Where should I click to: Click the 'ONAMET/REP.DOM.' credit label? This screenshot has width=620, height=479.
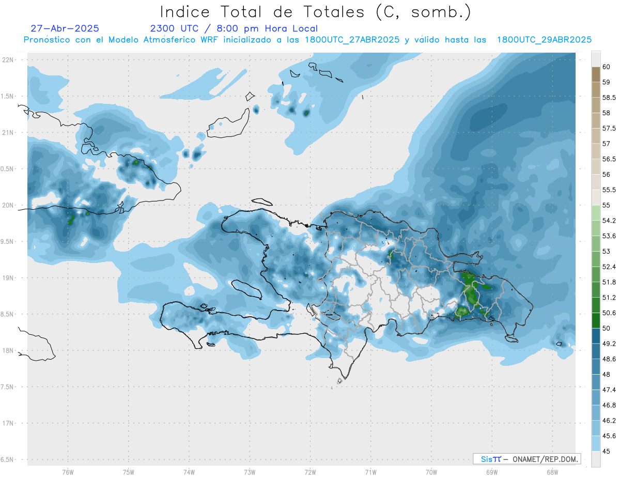tap(544, 459)
